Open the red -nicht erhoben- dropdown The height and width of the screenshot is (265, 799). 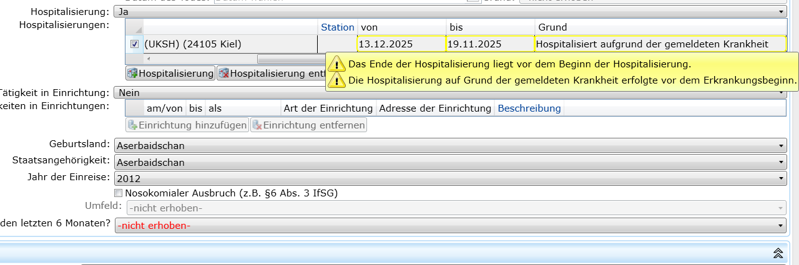449,226
